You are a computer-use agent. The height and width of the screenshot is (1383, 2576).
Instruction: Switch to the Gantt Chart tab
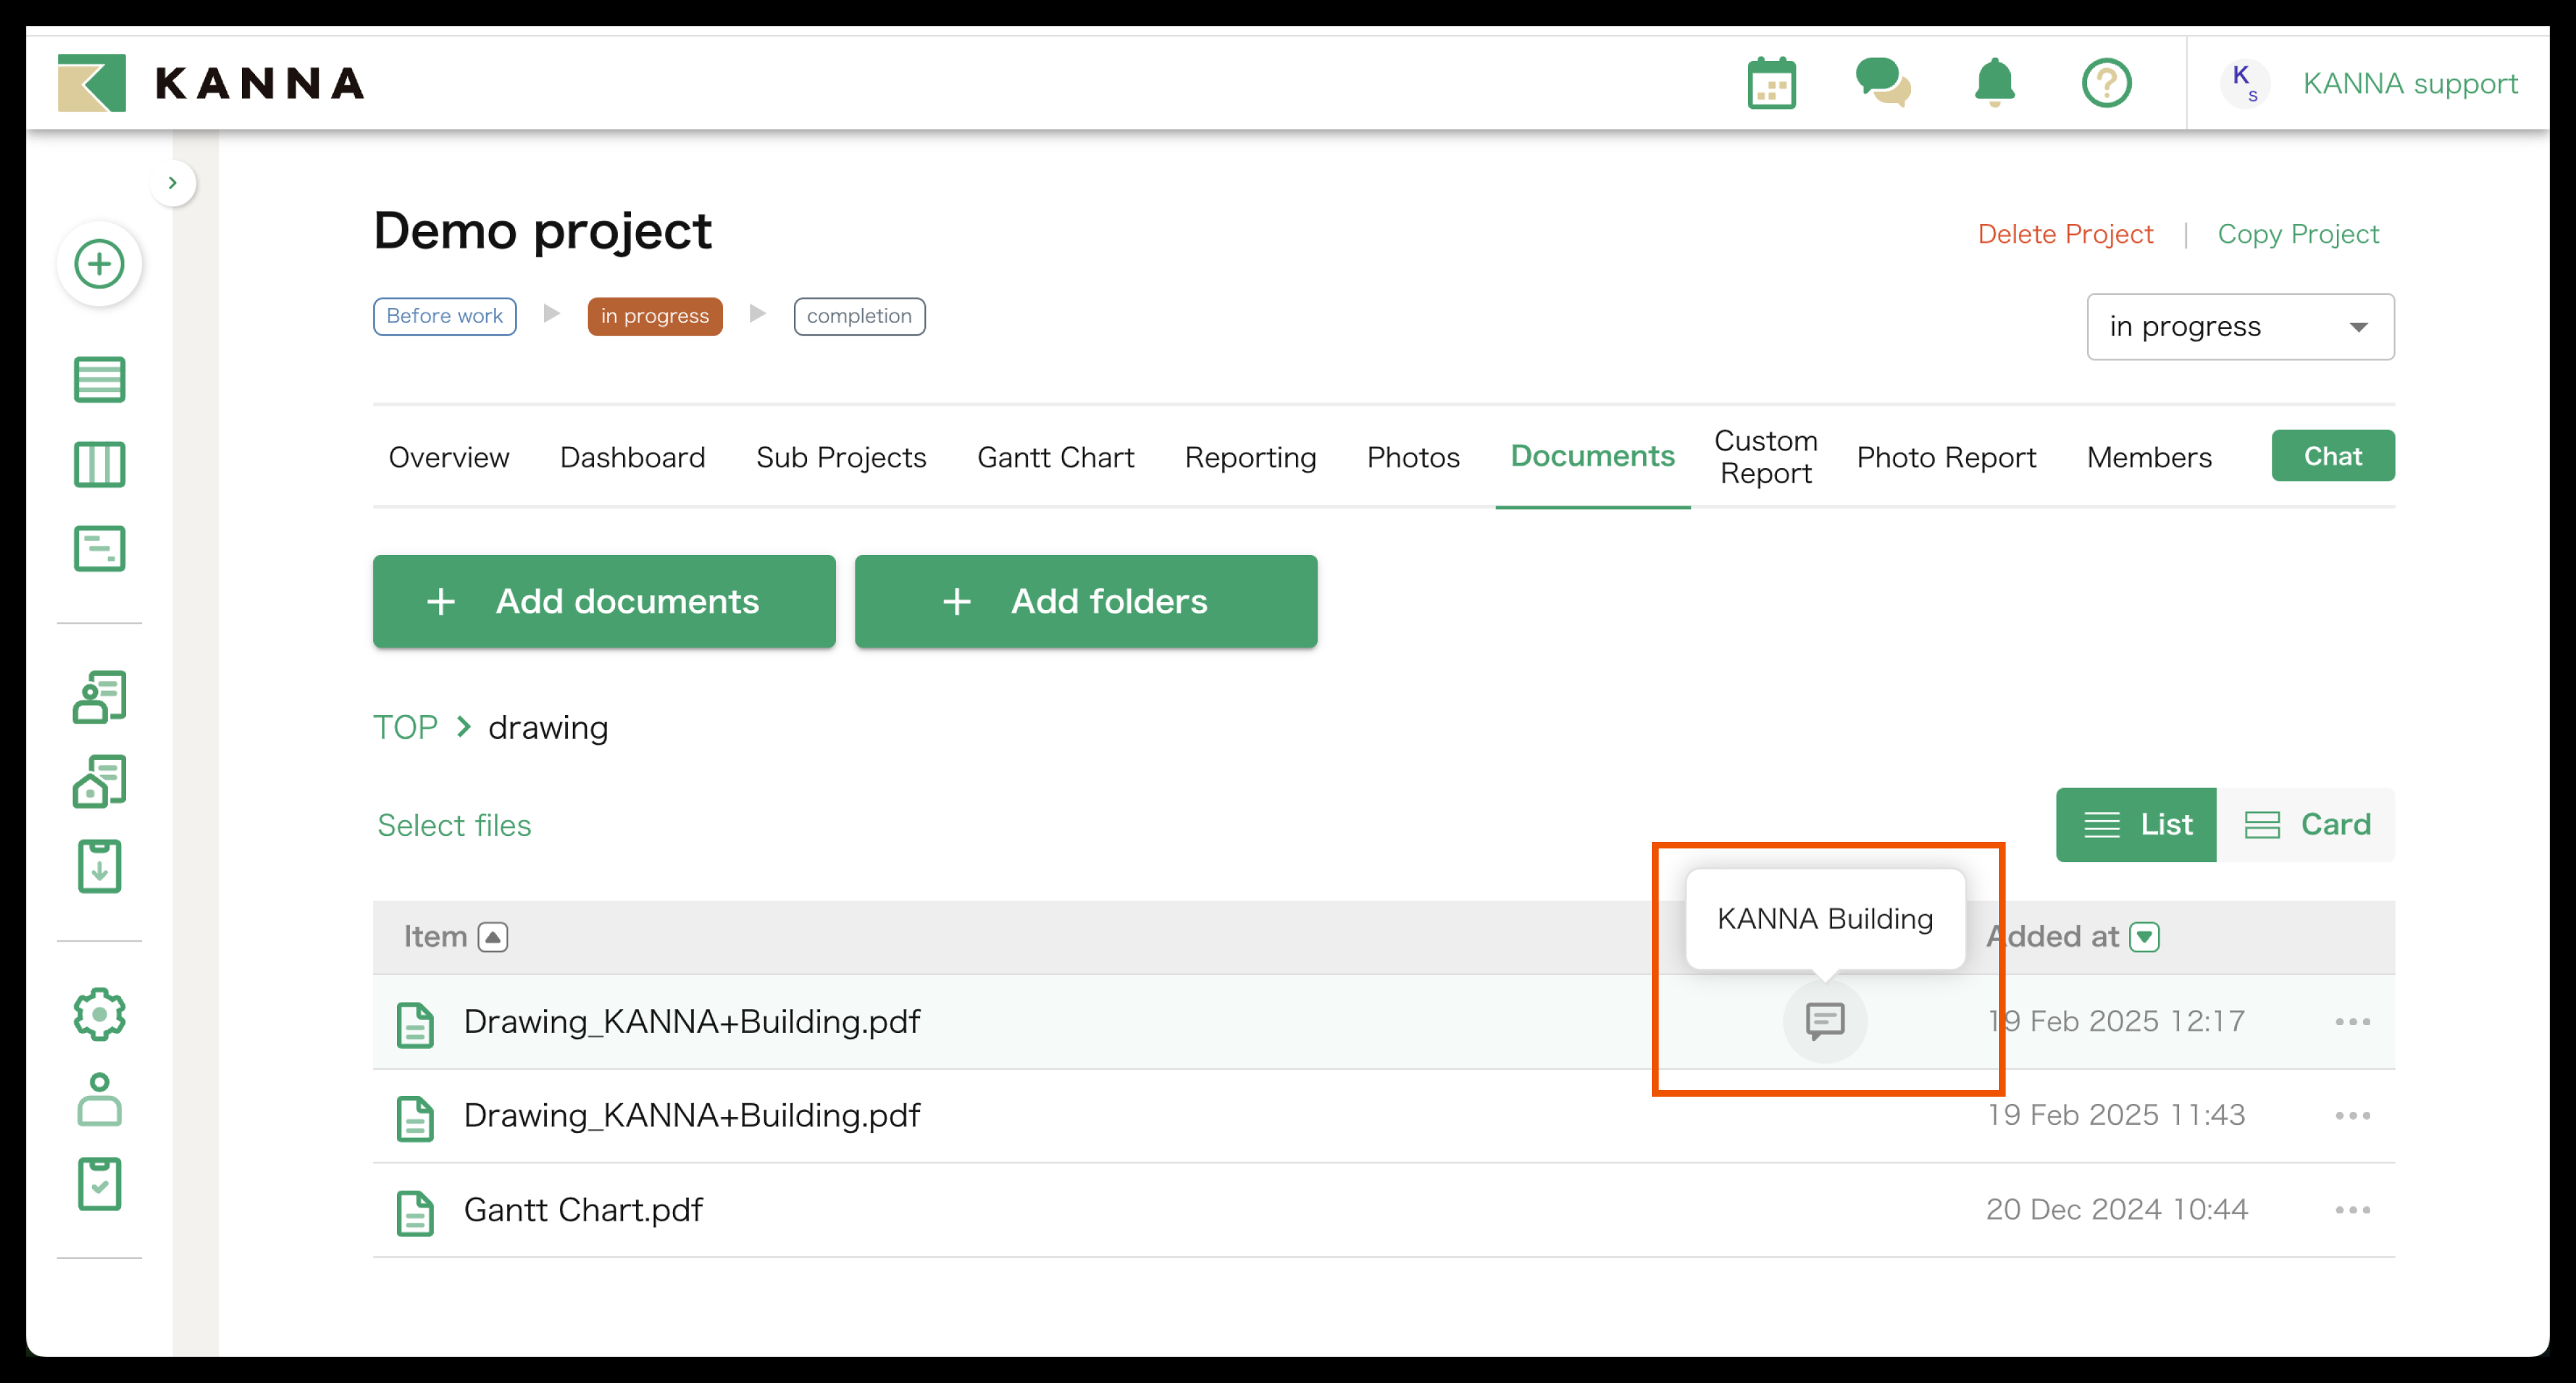pos(1055,456)
